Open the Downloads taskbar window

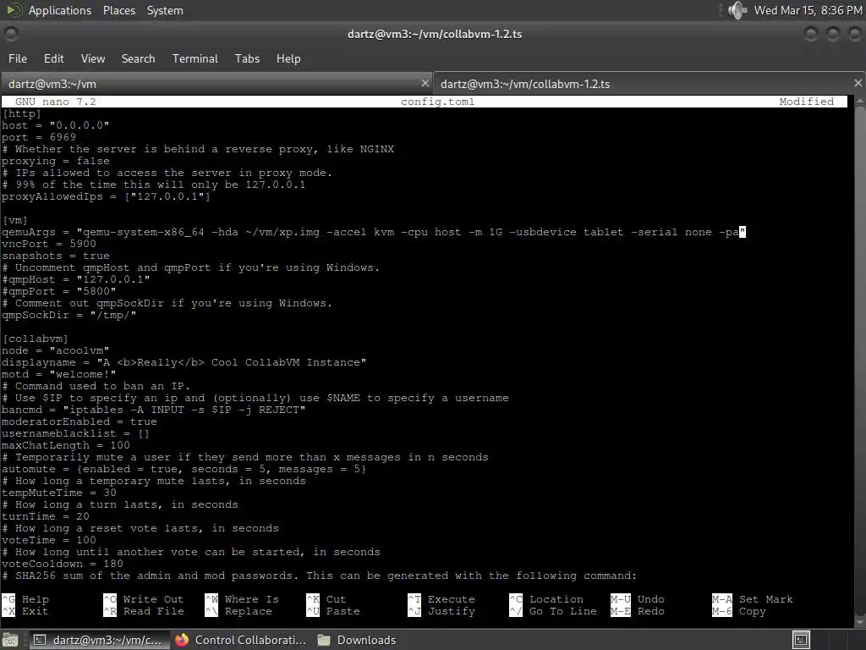[x=357, y=640]
